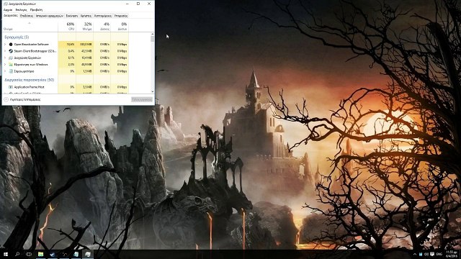Open the Notepad taskbar icon
Screen dimensions: 461x259
[x=76, y=254]
